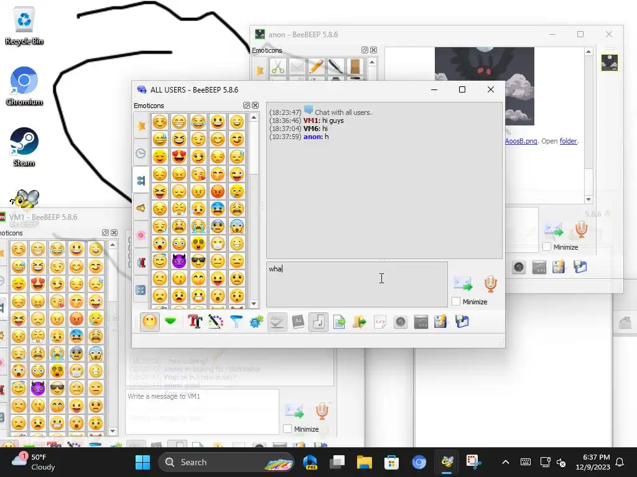Viewport: 637px width, 477px height.
Task: Open the Recycle Bin desktop icon
Action: (x=24, y=25)
